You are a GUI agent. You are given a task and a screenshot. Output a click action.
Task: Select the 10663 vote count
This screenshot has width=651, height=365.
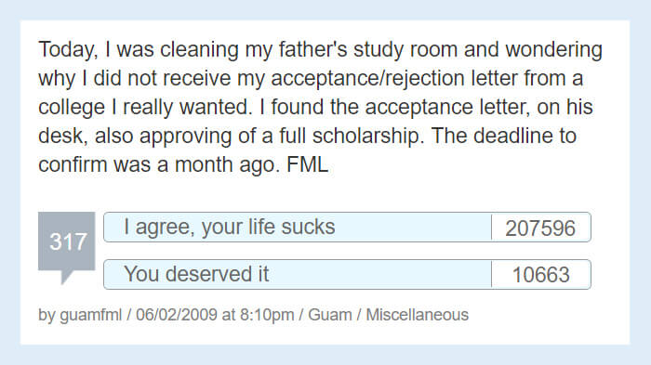(x=540, y=275)
